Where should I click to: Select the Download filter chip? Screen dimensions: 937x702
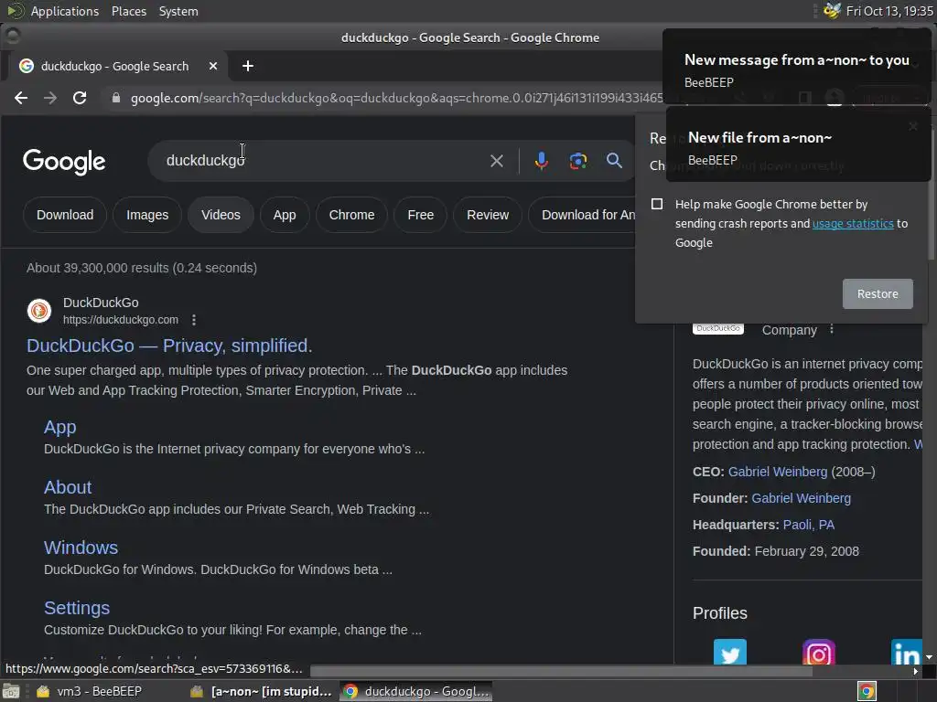[65, 215]
